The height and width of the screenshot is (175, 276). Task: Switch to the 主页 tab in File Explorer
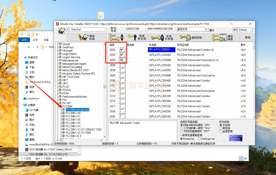pos(35,40)
